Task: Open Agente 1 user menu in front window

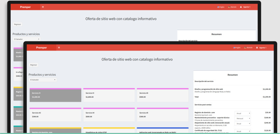Action: tap(261, 48)
